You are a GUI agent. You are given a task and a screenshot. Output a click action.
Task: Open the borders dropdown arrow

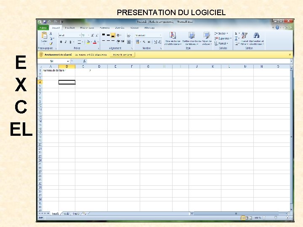[82, 42]
